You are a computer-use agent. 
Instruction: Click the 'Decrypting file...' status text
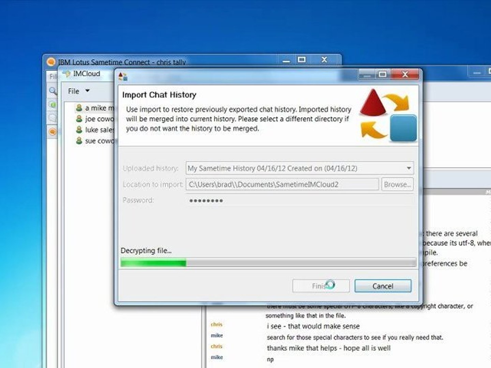point(146,250)
